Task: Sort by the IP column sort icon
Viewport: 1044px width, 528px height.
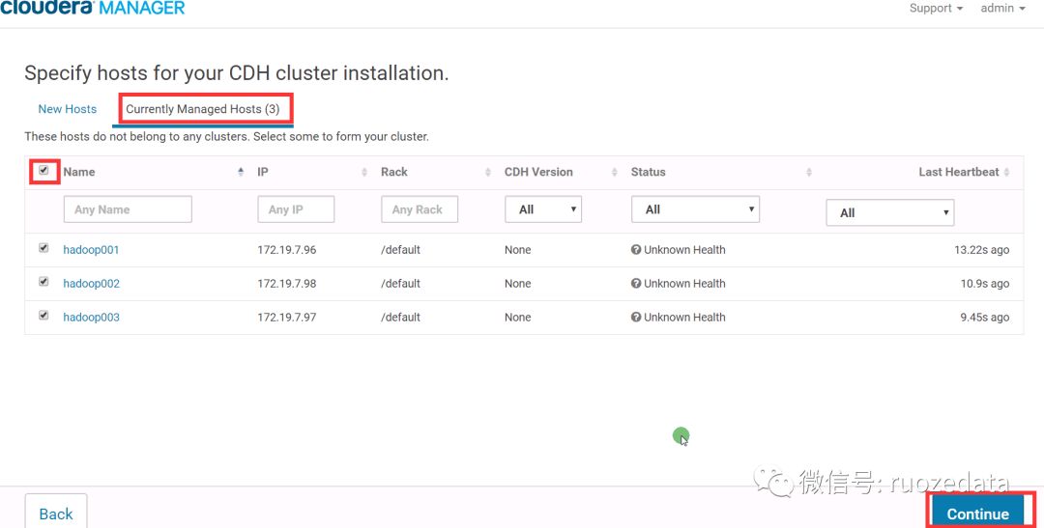Action: [x=364, y=172]
